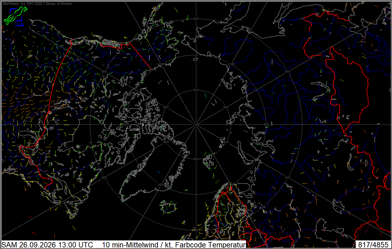Click the 150E label at the pole center

196,125
